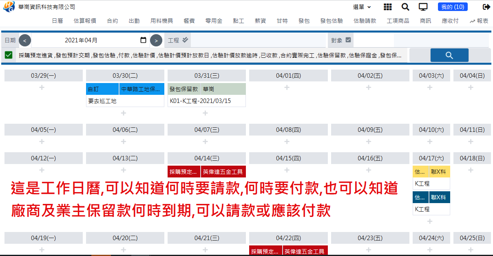This screenshot has width=493, height=256.
Task: Toggle the green checkbox before the category list
Action: (x=8, y=55)
